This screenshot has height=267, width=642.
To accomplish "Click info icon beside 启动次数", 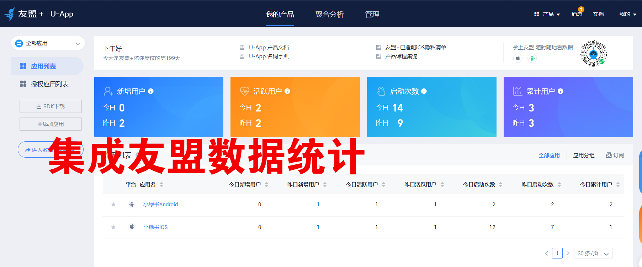I will tap(424, 91).
